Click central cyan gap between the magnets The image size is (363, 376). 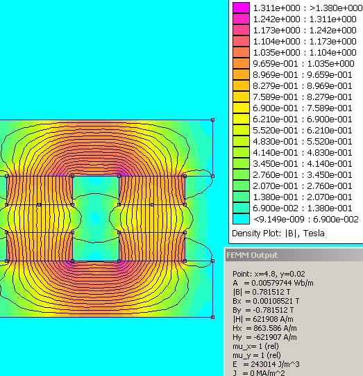[x=96, y=218]
